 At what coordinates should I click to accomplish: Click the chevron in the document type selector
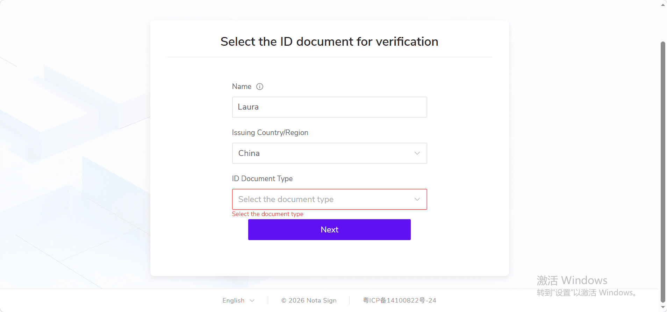click(417, 199)
